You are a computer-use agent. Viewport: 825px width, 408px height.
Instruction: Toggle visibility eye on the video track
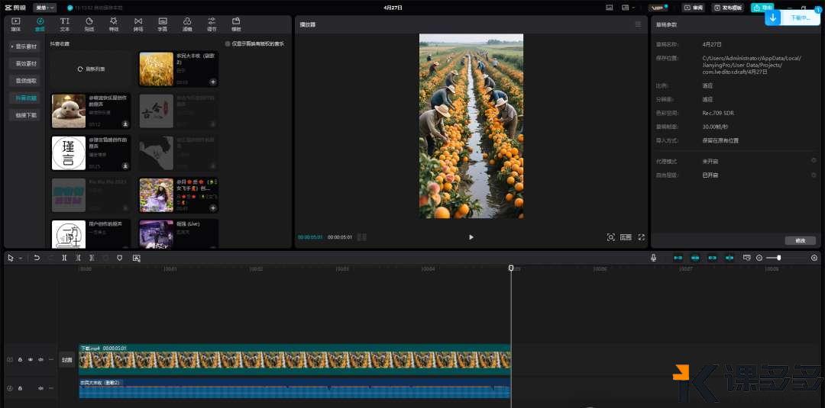click(31, 359)
